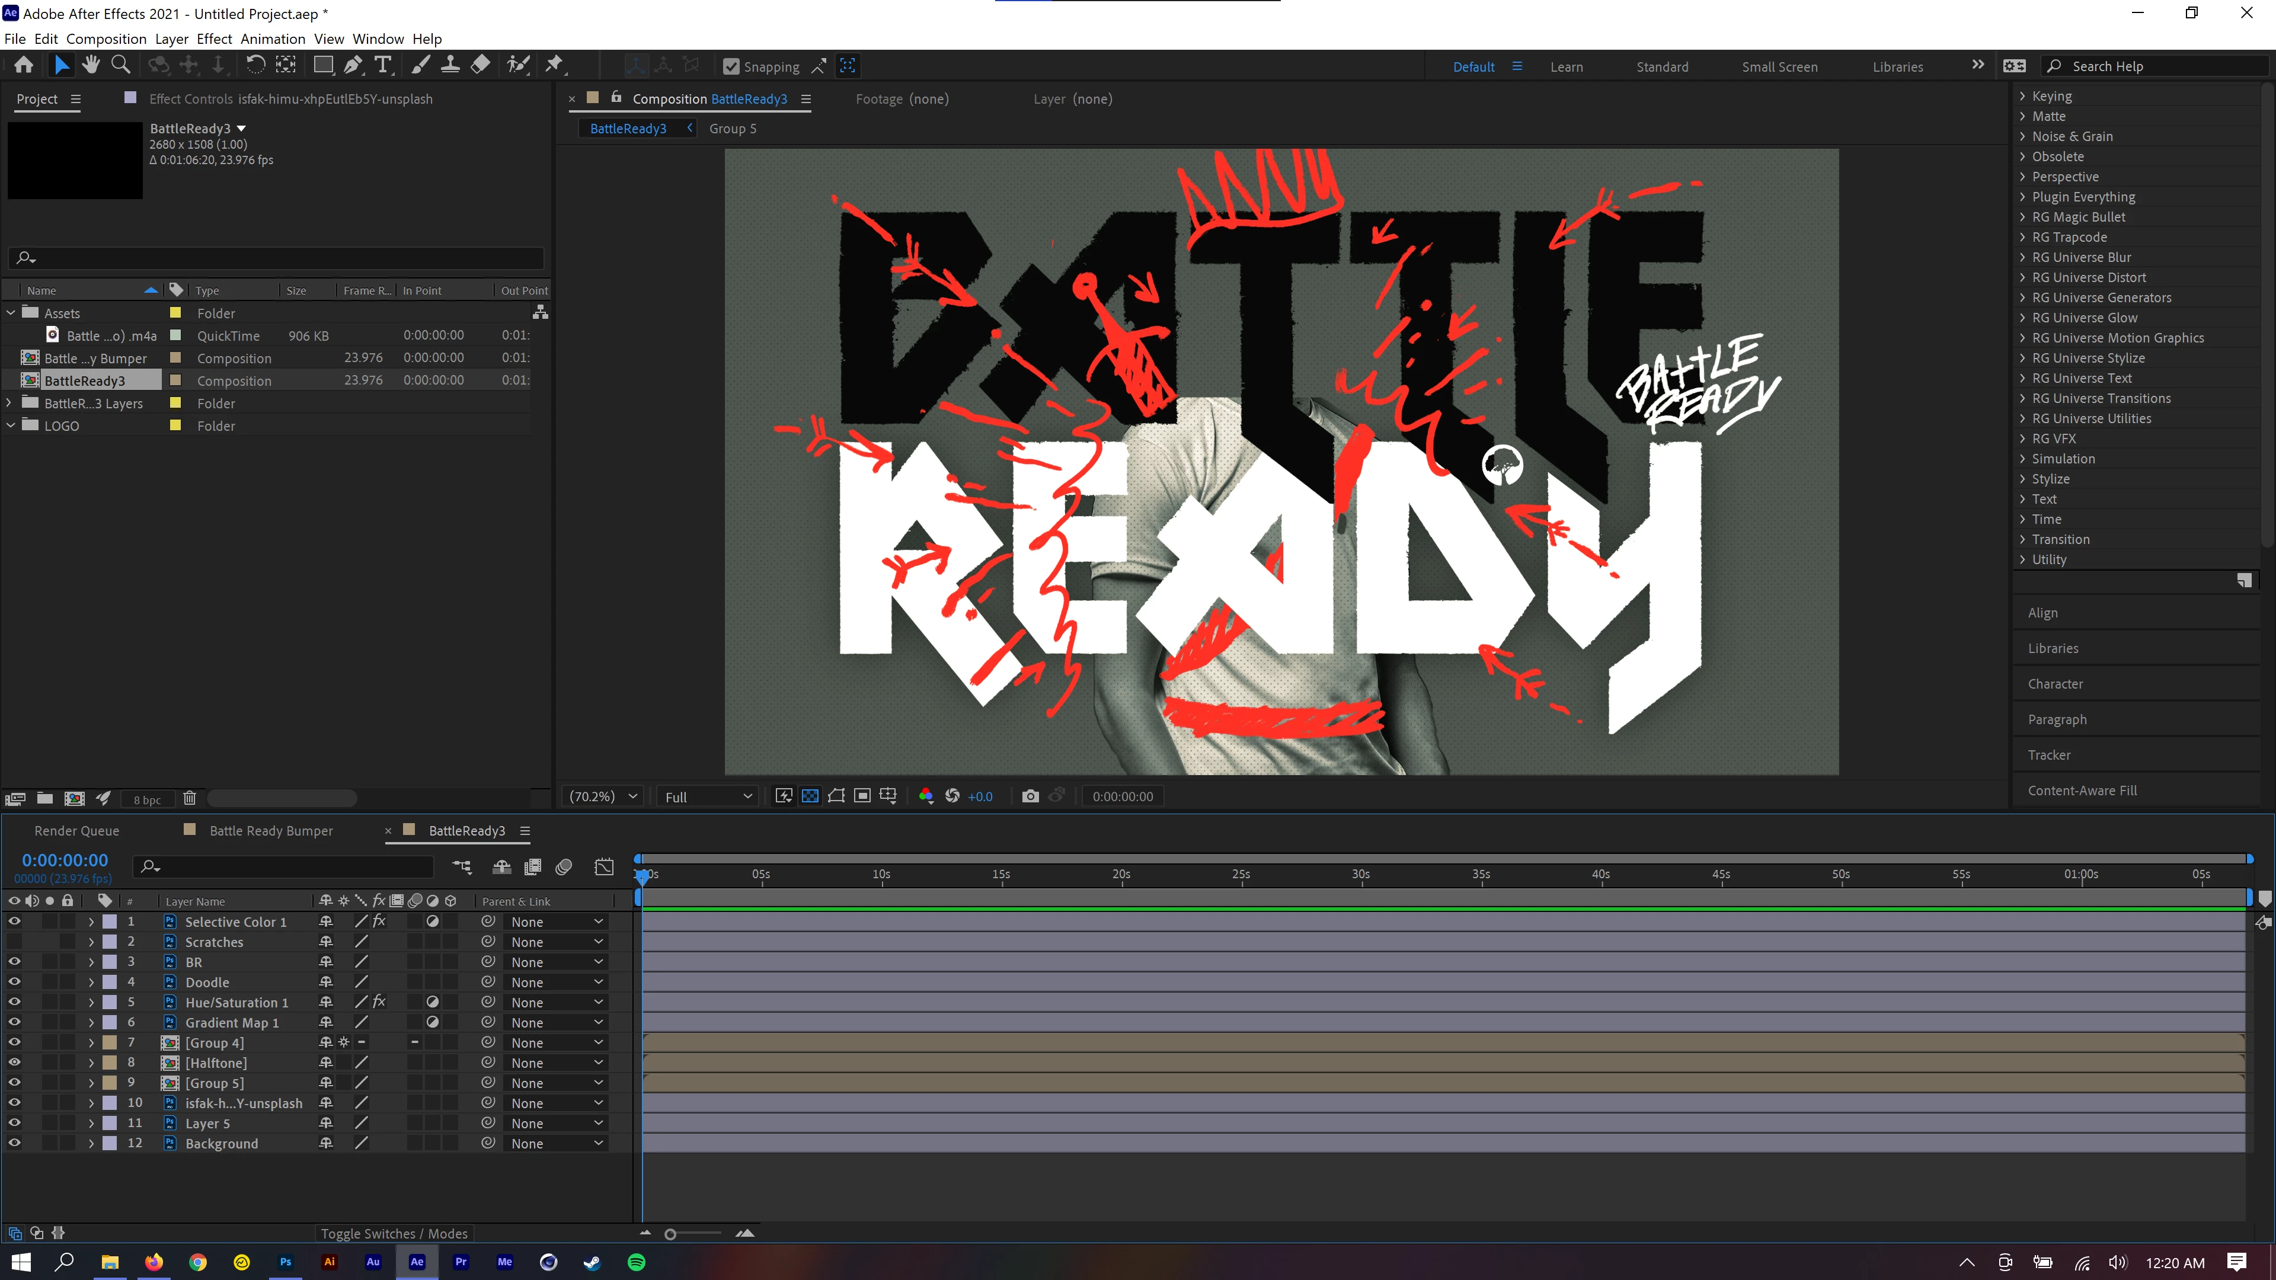Open the Animation menu

(272, 39)
